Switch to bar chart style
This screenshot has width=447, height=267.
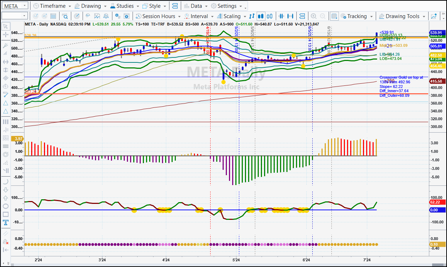tap(252, 16)
